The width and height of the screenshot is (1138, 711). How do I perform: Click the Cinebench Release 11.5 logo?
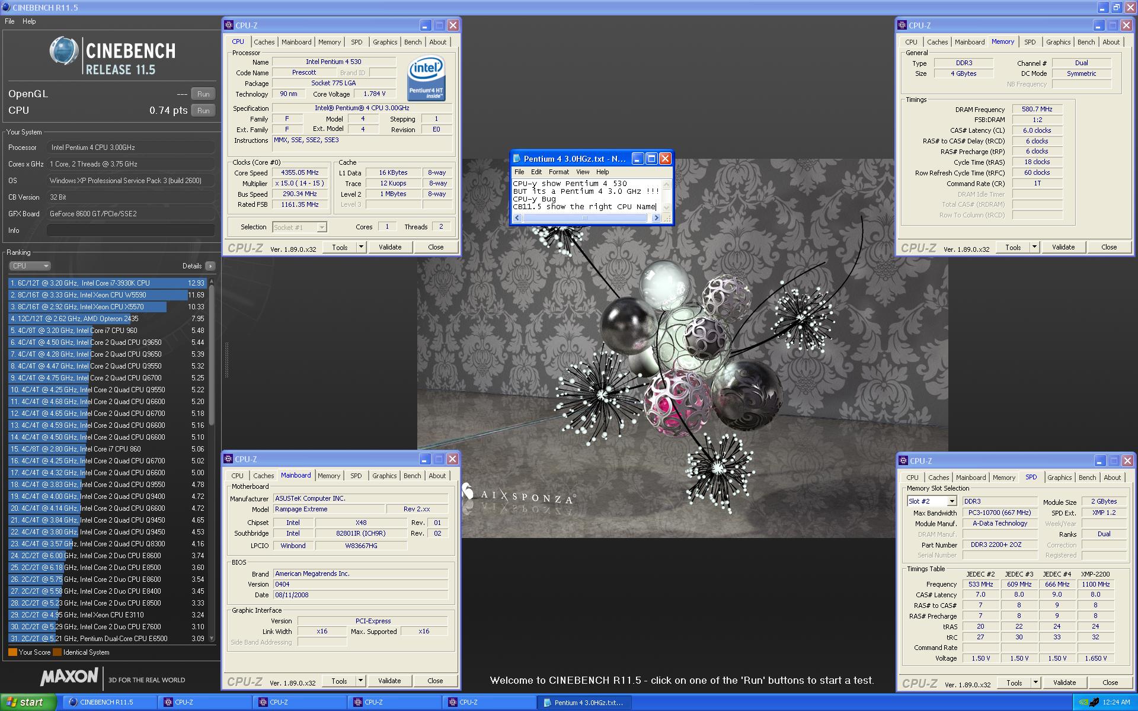click(x=113, y=56)
